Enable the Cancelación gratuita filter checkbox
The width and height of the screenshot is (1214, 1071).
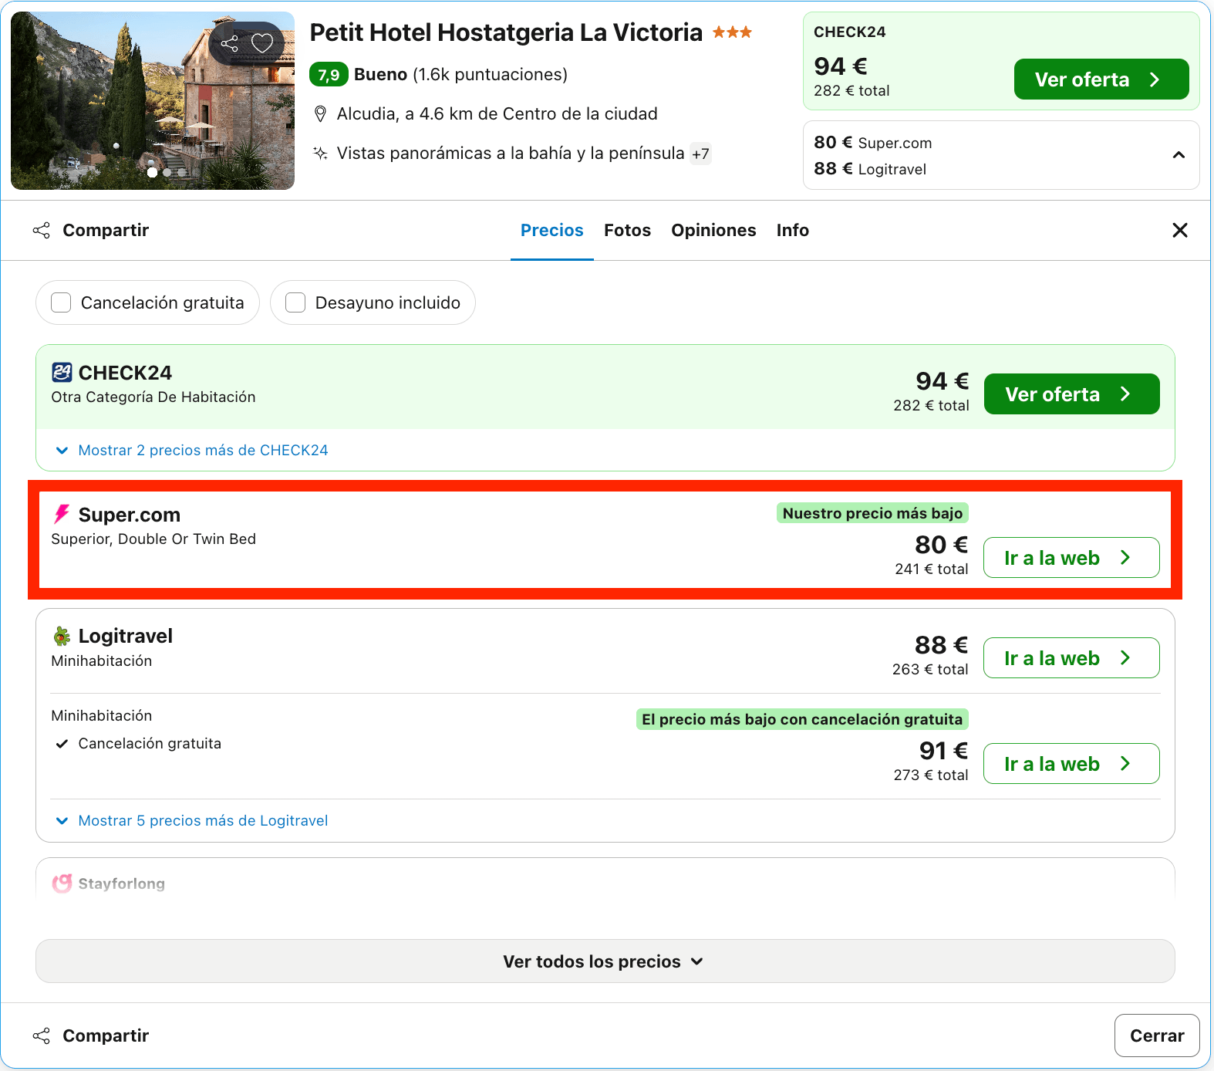[x=61, y=302]
